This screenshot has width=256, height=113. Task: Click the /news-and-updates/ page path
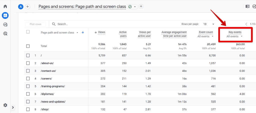[53, 101]
